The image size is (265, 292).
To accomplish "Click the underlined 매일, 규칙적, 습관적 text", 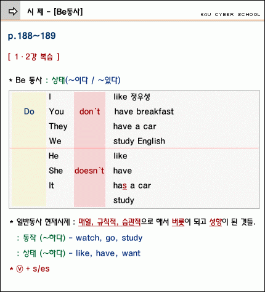I will pos(110,222).
